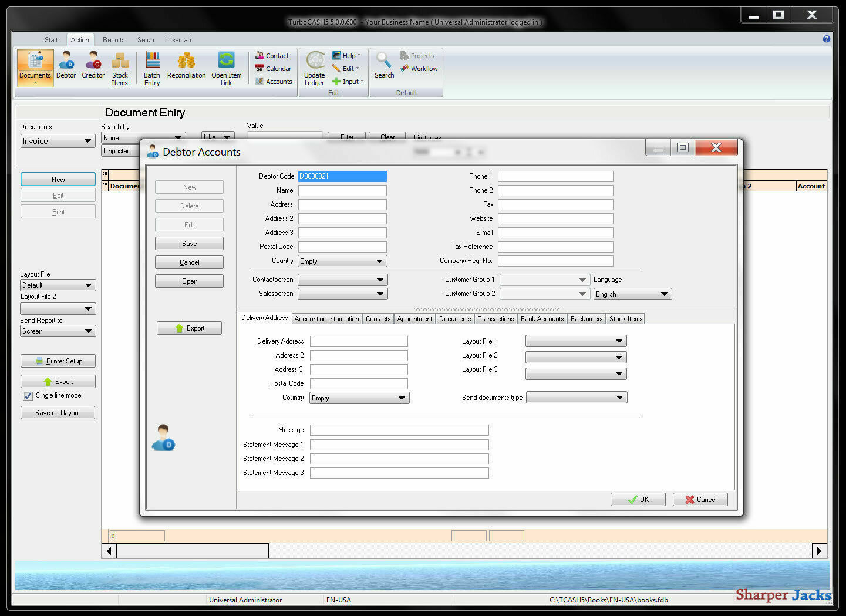The width and height of the screenshot is (846, 616).
Task: Switch to the Start ribbon tab
Action: pyautogui.click(x=51, y=40)
